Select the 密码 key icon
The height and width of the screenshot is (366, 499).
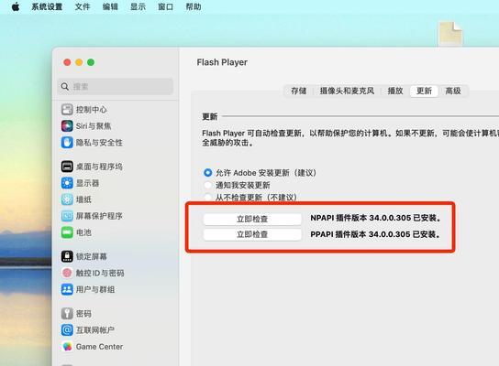[67, 314]
